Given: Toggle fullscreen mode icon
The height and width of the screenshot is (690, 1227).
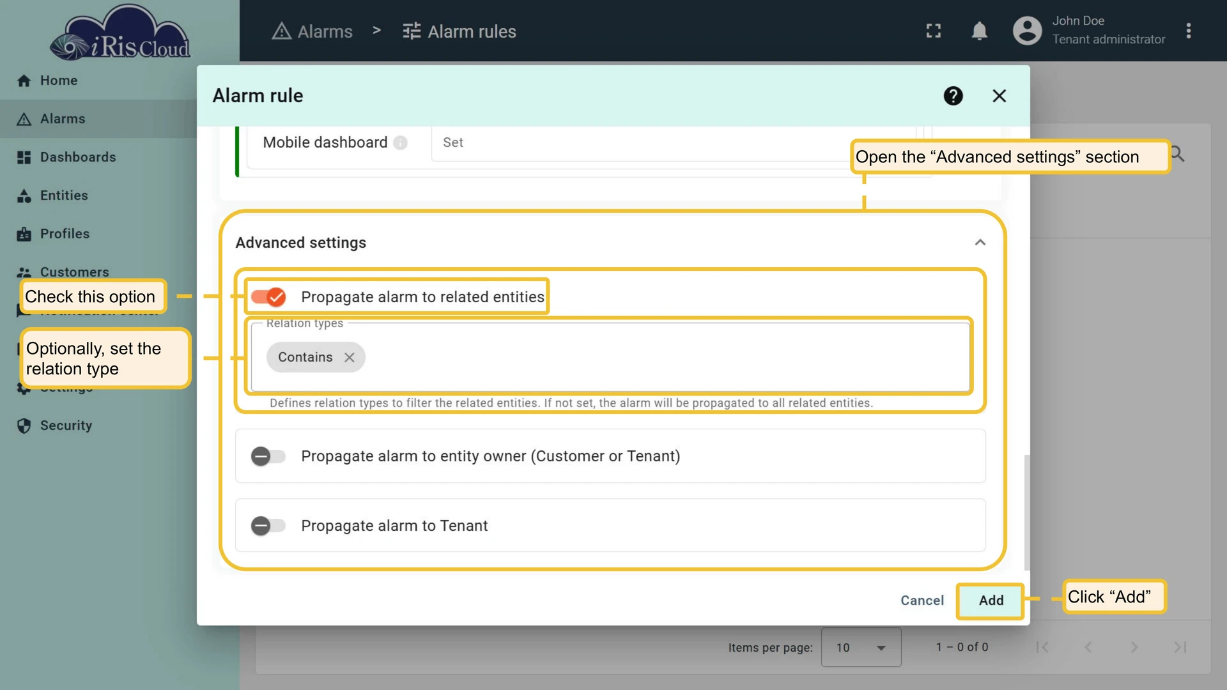Looking at the screenshot, I should 934,31.
